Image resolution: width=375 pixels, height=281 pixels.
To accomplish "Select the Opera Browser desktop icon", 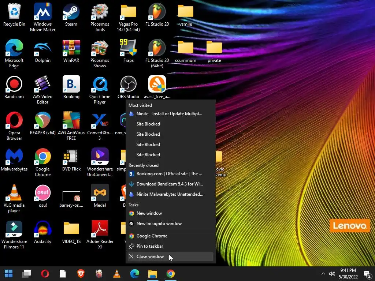I will pos(14,126).
